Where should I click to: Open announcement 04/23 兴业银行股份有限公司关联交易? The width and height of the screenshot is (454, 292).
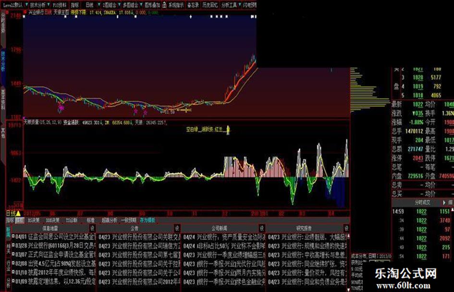[139, 237]
